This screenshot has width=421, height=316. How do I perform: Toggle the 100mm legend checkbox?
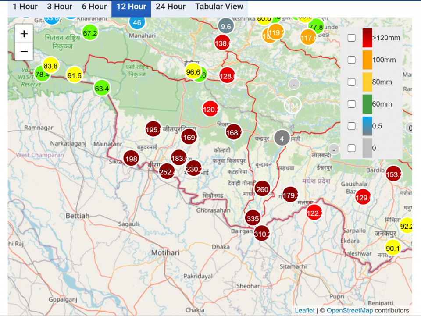[351, 60]
